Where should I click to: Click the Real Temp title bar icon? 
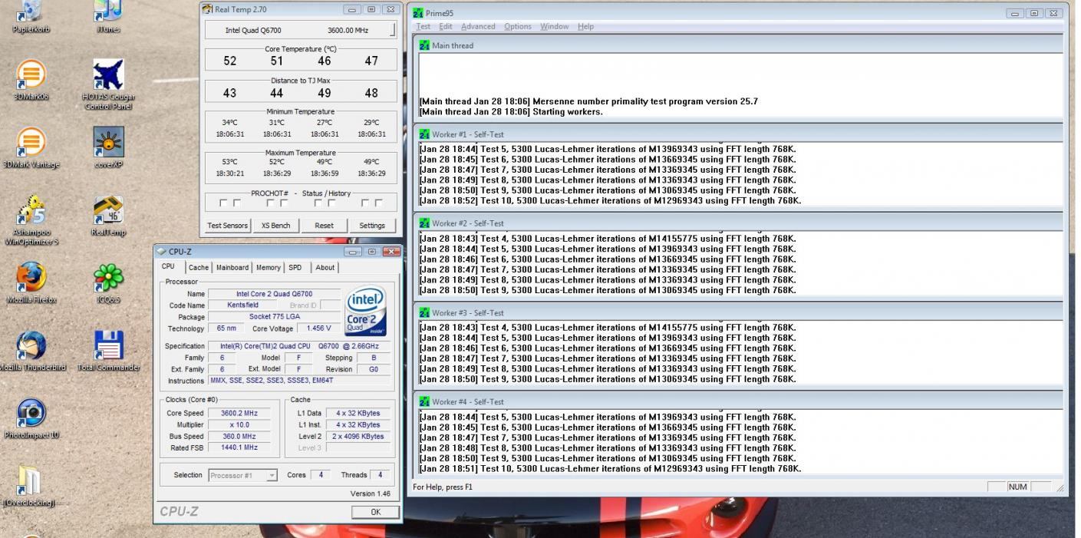pyautogui.click(x=207, y=9)
